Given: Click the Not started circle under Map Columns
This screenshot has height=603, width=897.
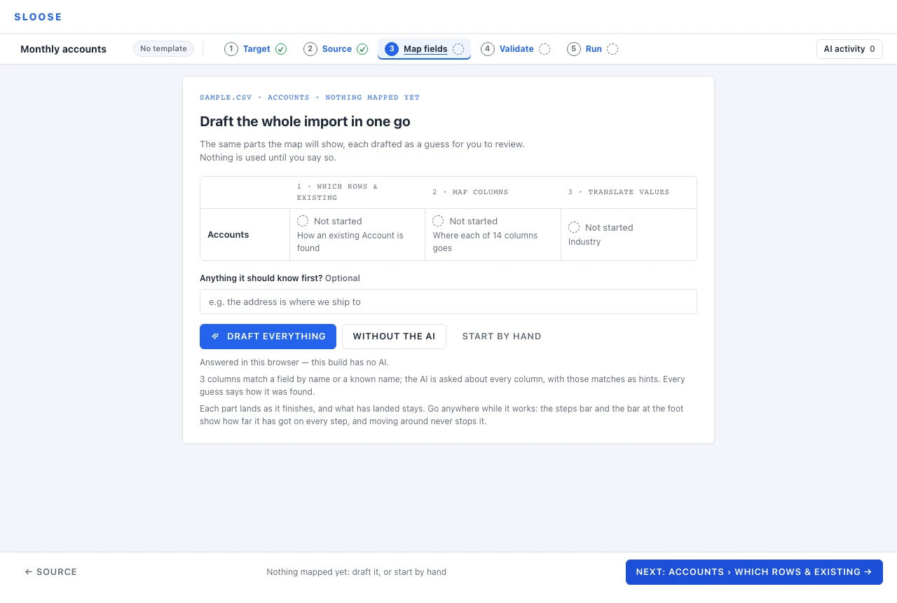Looking at the screenshot, I should tap(438, 221).
